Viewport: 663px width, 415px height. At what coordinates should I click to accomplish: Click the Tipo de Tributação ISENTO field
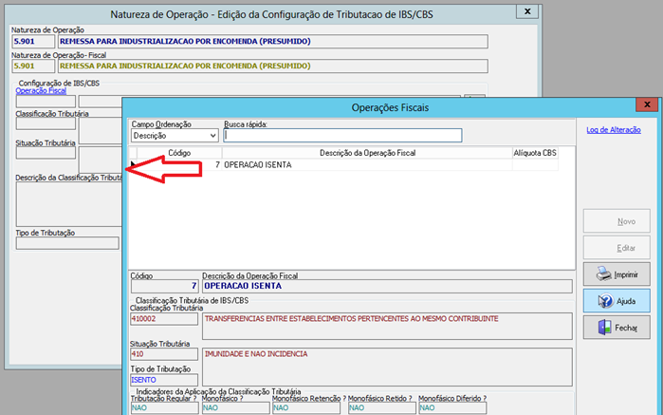pos(163,380)
